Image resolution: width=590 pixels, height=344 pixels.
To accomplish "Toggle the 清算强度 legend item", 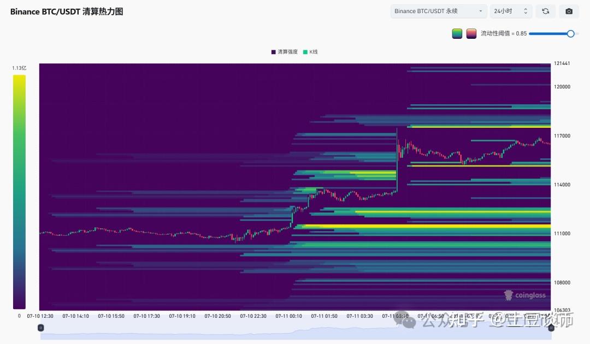I will click(285, 52).
